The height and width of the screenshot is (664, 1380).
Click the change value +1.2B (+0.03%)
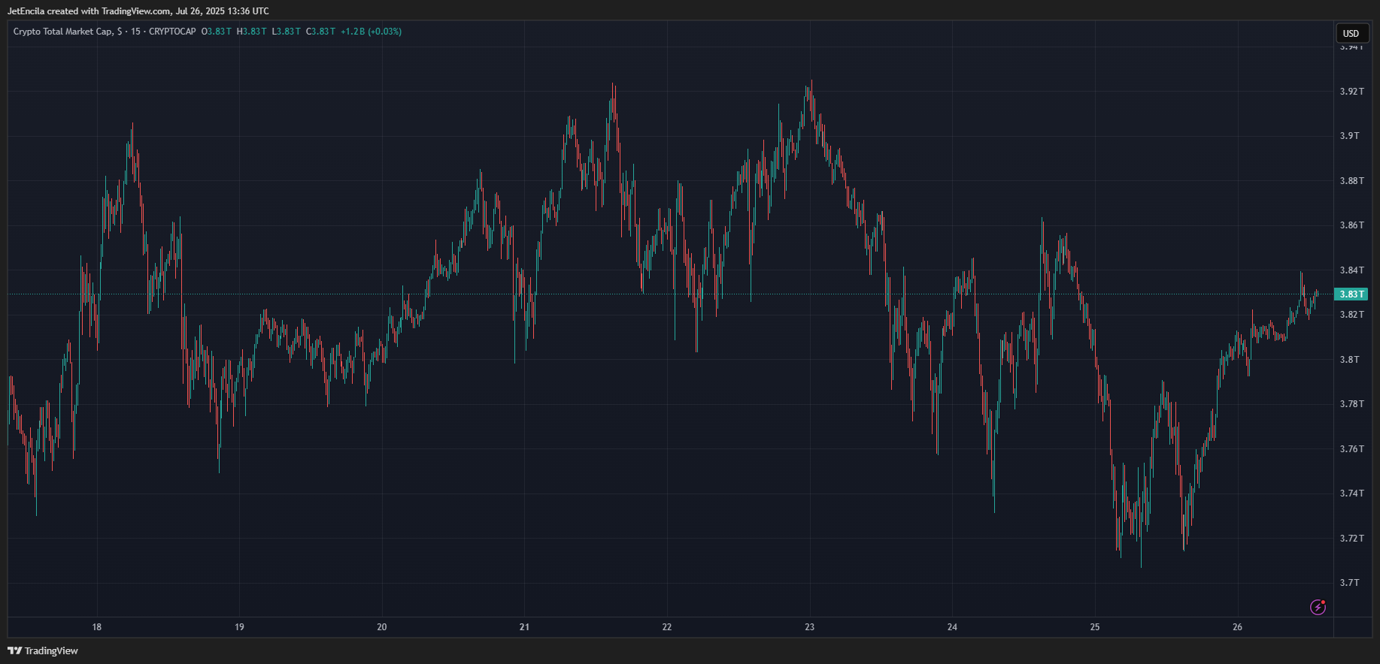click(x=371, y=32)
